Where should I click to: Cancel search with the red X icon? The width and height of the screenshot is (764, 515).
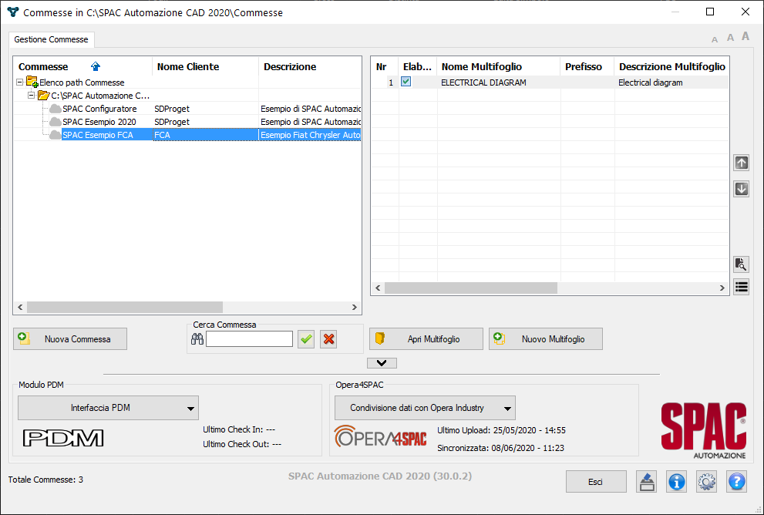(x=329, y=339)
